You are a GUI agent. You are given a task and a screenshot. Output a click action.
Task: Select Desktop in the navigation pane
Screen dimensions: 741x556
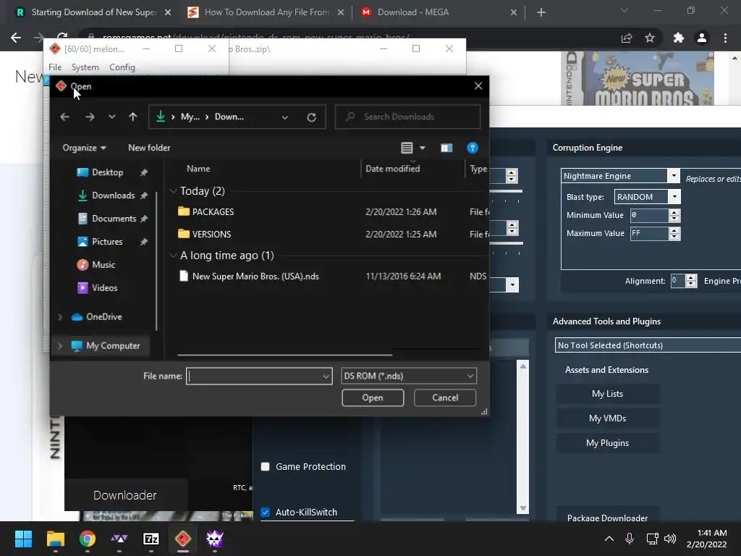pos(107,172)
